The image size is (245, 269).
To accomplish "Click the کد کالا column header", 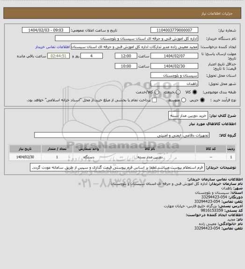I will [211, 149].
